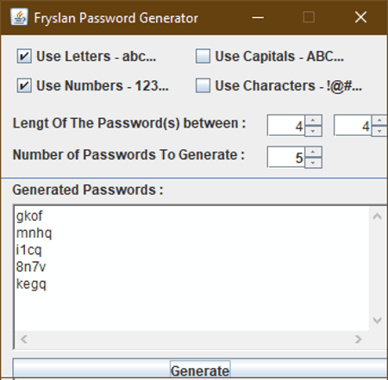Click scroll right arrow under passwords list

click(x=358, y=340)
